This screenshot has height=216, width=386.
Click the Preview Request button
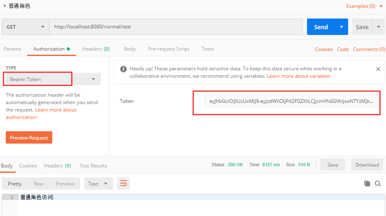(x=29, y=138)
